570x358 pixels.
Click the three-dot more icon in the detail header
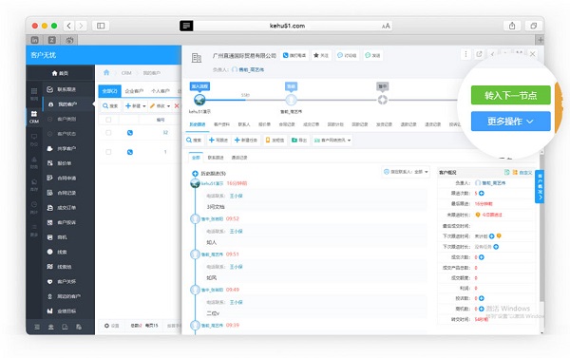coord(465,54)
